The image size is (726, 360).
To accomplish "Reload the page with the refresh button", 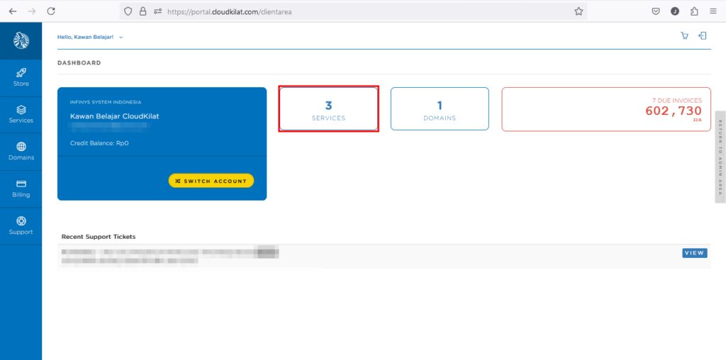I will [x=50, y=11].
